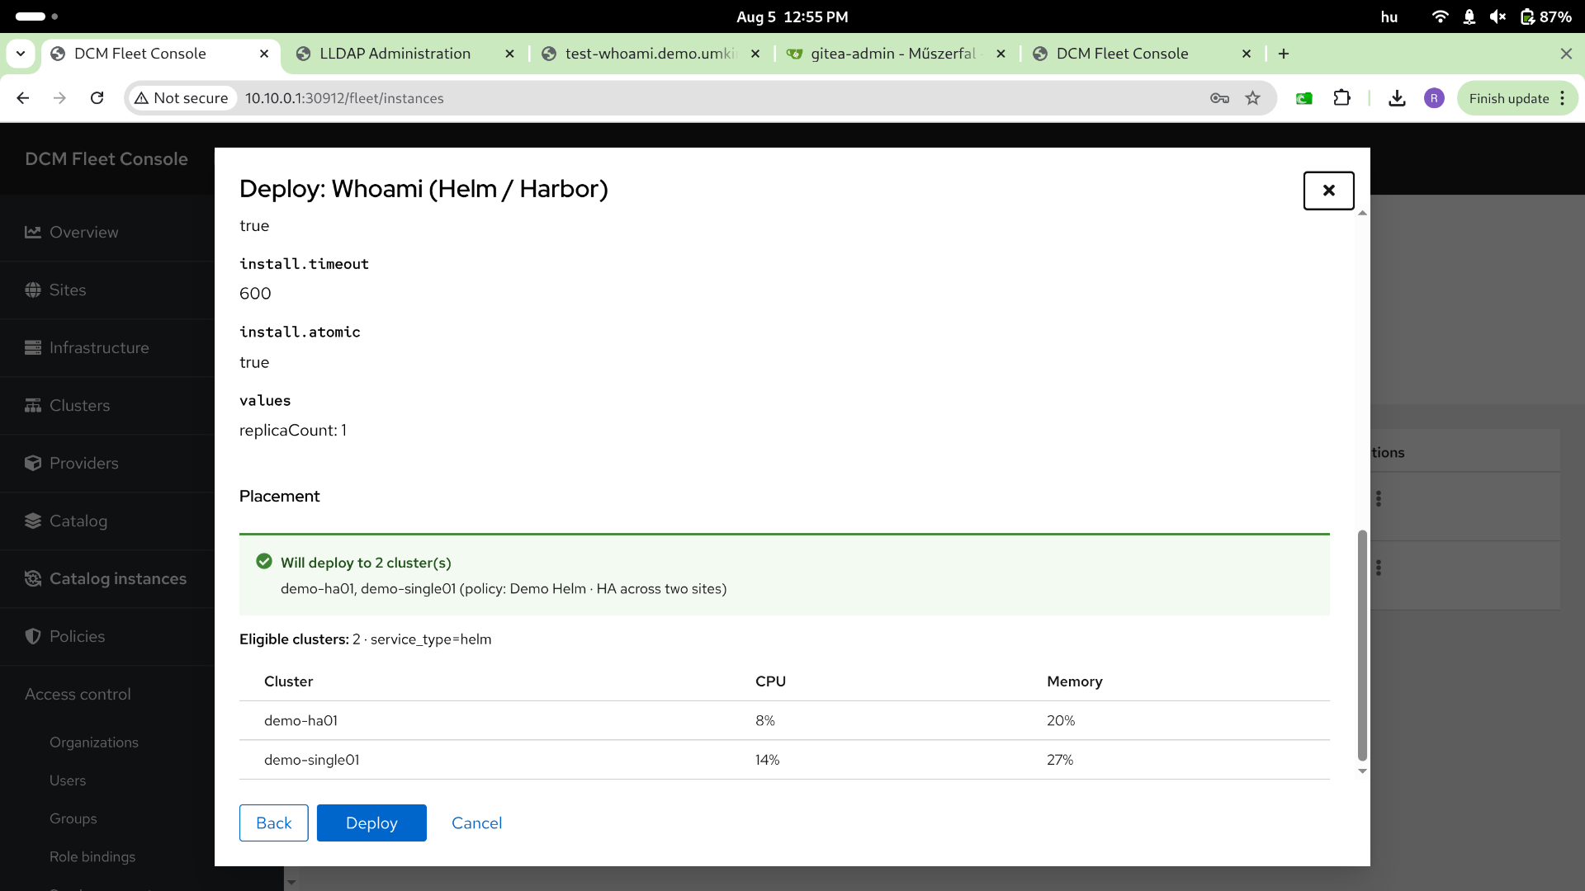The width and height of the screenshot is (1585, 891).
Task: Open the Role bindings sidebar link
Action: (92, 856)
